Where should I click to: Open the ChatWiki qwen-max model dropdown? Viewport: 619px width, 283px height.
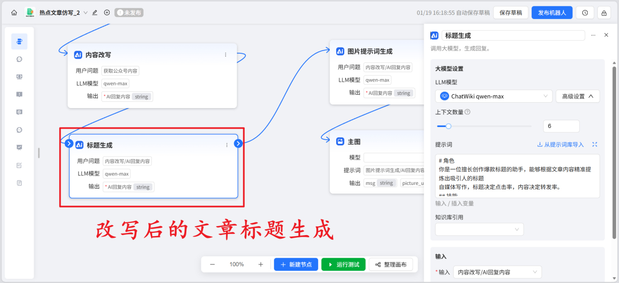click(x=493, y=96)
